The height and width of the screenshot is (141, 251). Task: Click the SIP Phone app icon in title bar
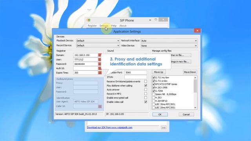pos(89,20)
